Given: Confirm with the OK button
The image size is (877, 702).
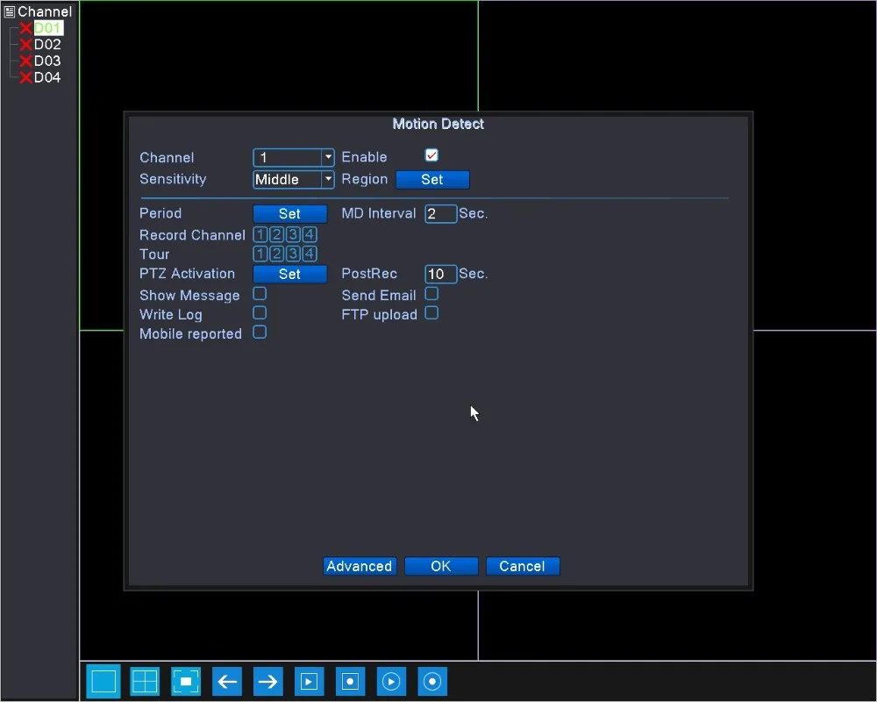Looking at the screenshot, I should coord(441,566).
